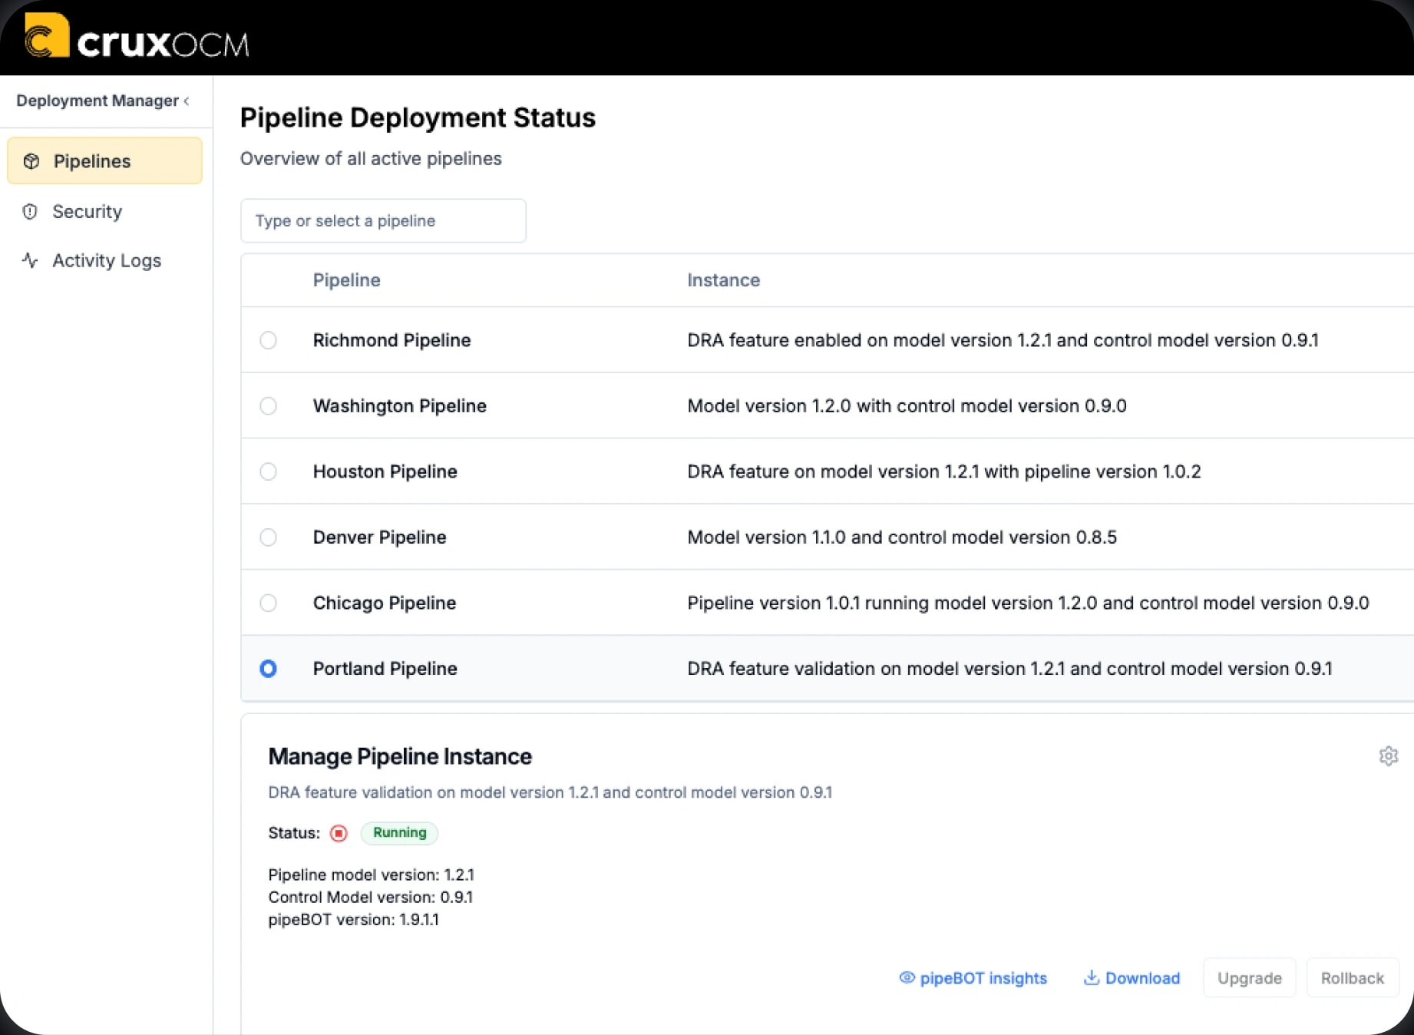Image resolution: width=1414 pixels, height=1035 pixels.
Task: Open the Pipelines menu item
Action: [104, 161]
